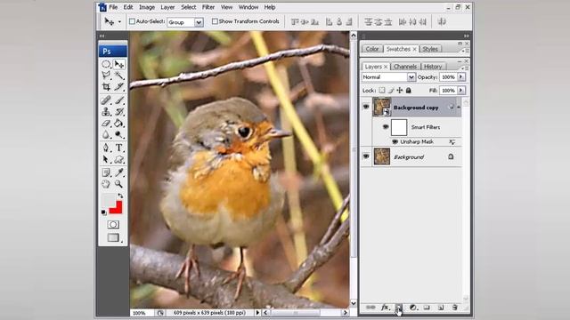
Task: Open the Group auto-select dropdown
Action: [x=199, y=22]
